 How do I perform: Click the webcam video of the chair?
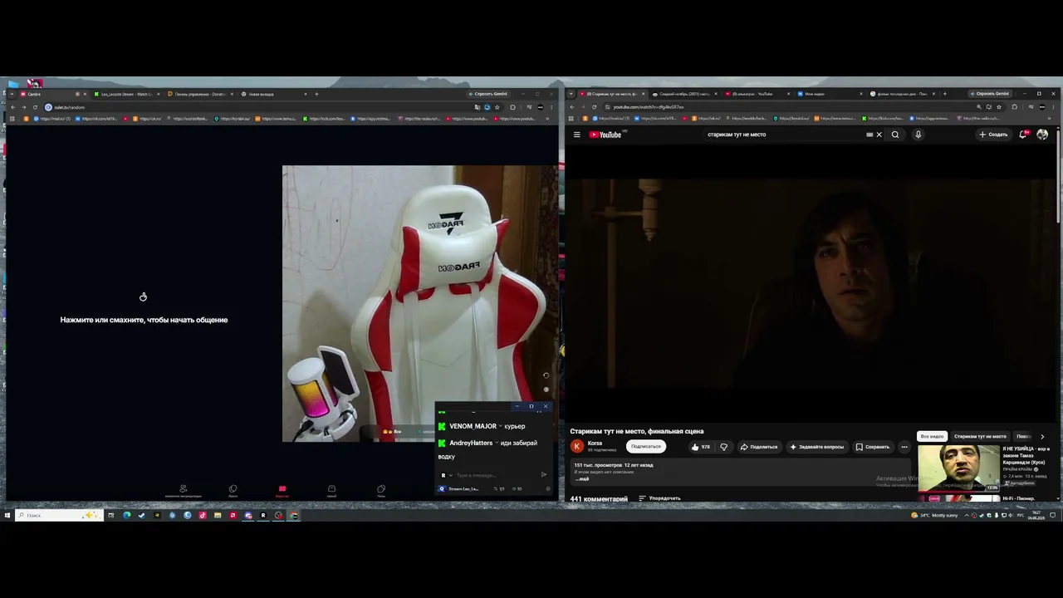[420, 303]
